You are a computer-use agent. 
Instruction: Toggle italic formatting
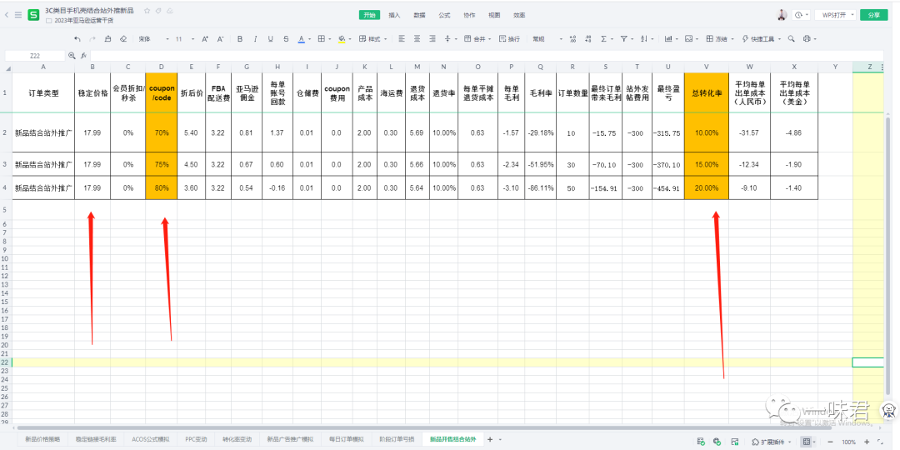[255, 39]
